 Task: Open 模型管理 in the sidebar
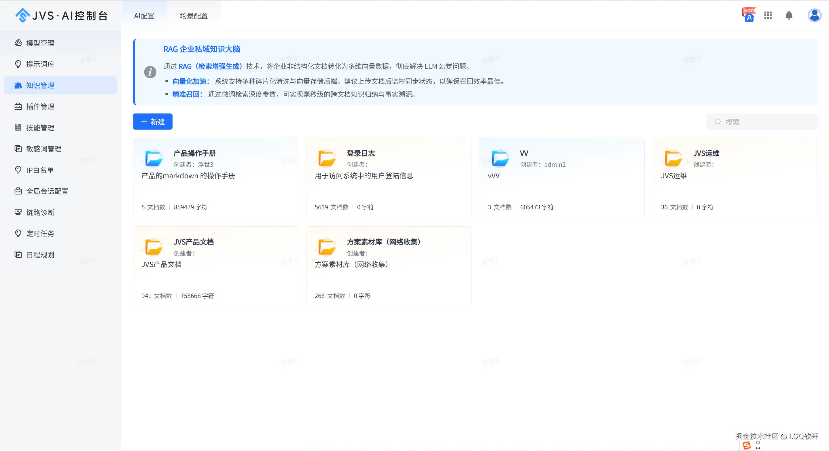40,43
